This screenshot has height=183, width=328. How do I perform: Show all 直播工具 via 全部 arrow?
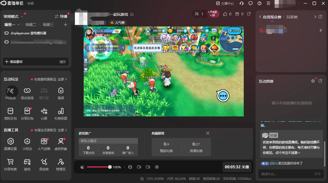pyautogui.click(x=62, y=130)
